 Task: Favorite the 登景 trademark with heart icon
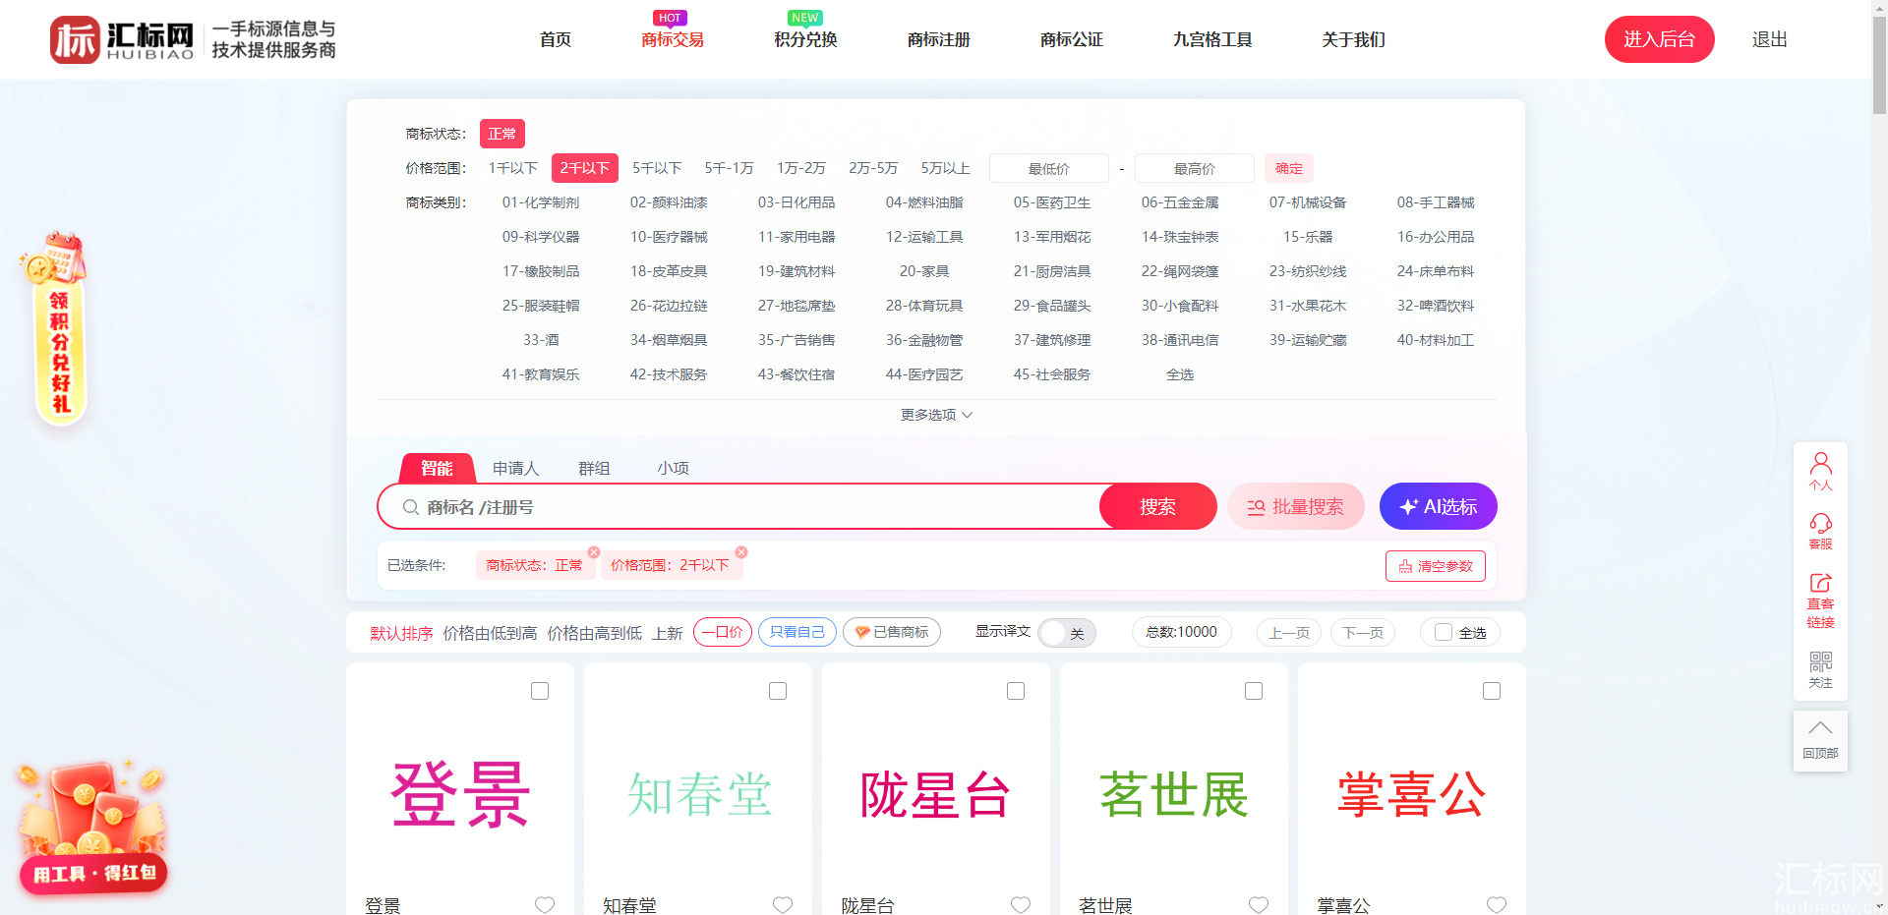click(545, 904)
